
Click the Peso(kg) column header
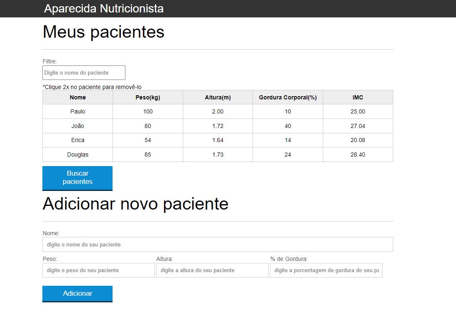148,97
